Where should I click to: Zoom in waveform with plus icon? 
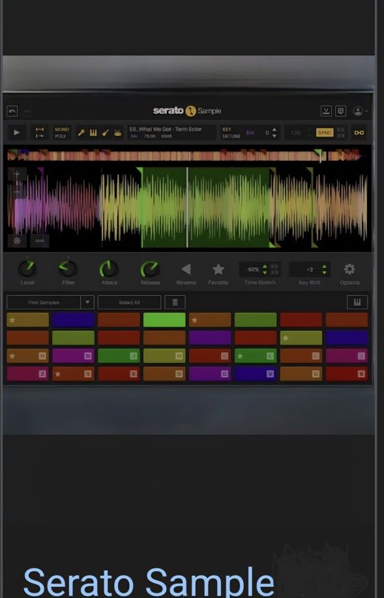click(17, 174)
